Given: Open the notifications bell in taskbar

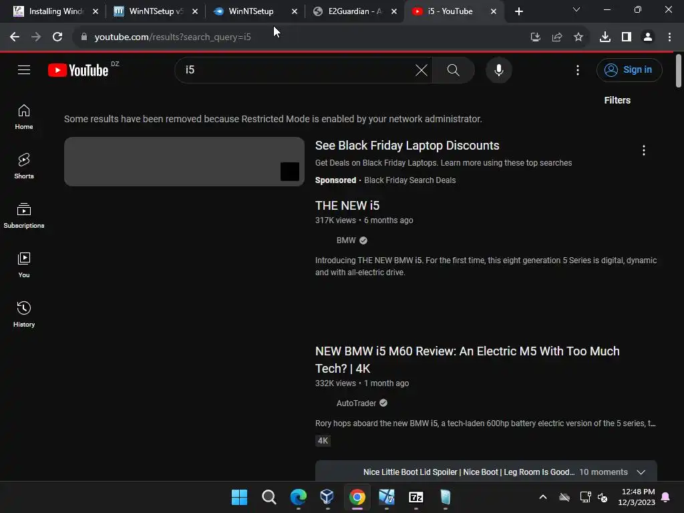Looking at the screenshot, I should click(x=666, y=497).
